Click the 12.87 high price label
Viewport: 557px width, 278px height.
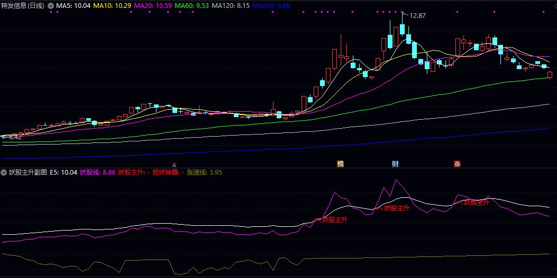tap(417, 16)
